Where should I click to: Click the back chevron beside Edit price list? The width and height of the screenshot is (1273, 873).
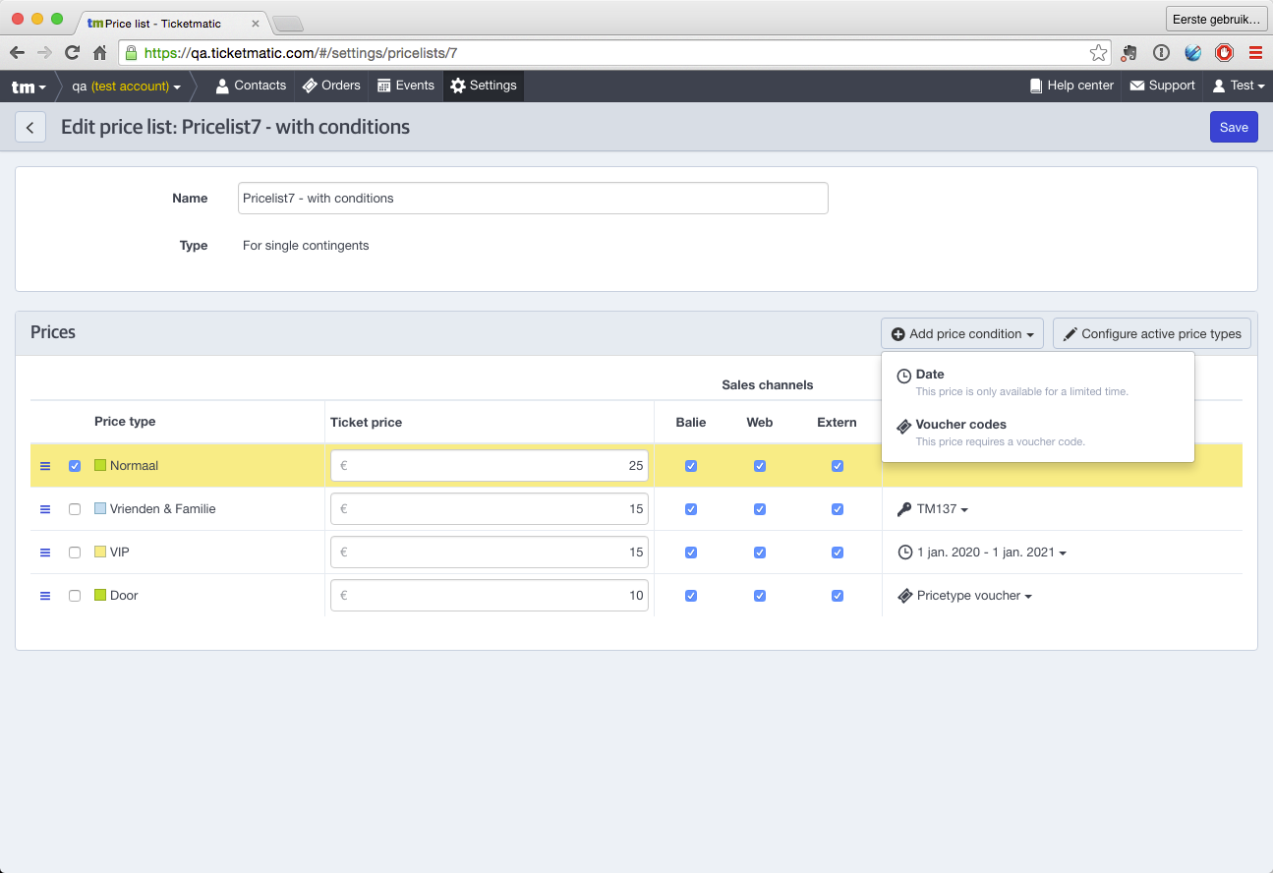[30, 127]
